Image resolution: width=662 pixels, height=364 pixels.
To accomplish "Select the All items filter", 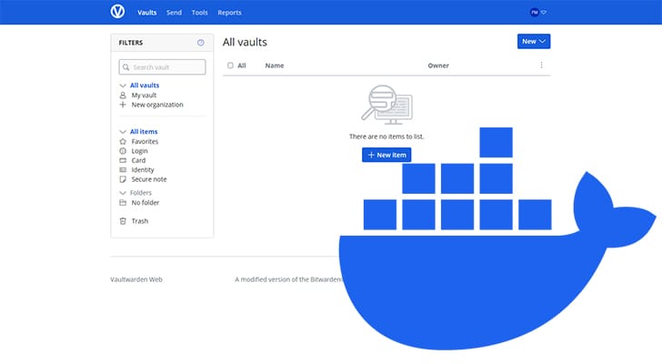I will [144, 132].
